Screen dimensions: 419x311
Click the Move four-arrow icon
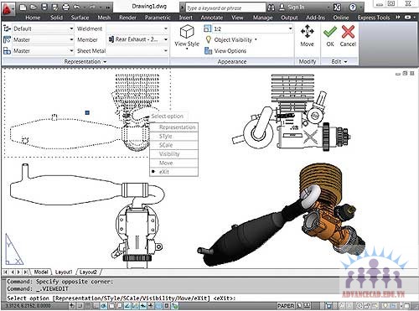coord(307,31)
